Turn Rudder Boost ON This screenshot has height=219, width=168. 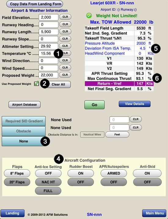81,173
